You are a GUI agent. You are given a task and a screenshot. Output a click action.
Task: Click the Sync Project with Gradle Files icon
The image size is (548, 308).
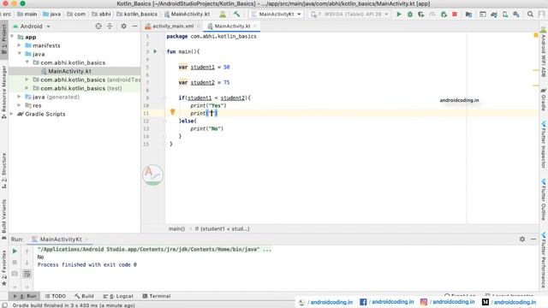tap(494, 15)
